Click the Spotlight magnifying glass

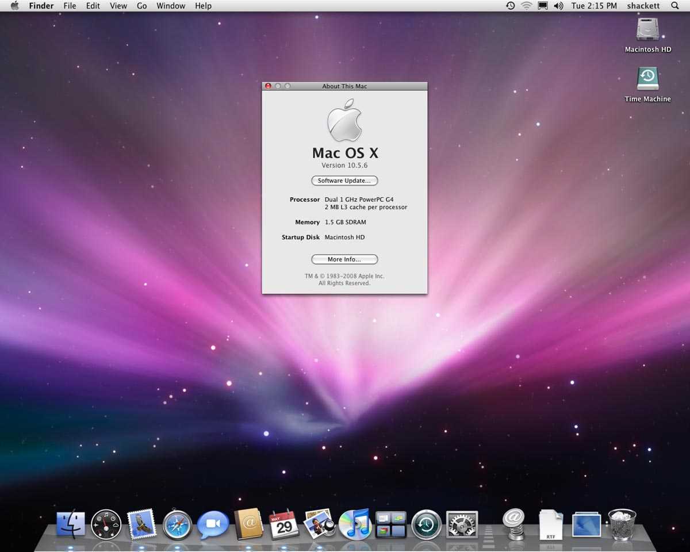coord(675,6)
